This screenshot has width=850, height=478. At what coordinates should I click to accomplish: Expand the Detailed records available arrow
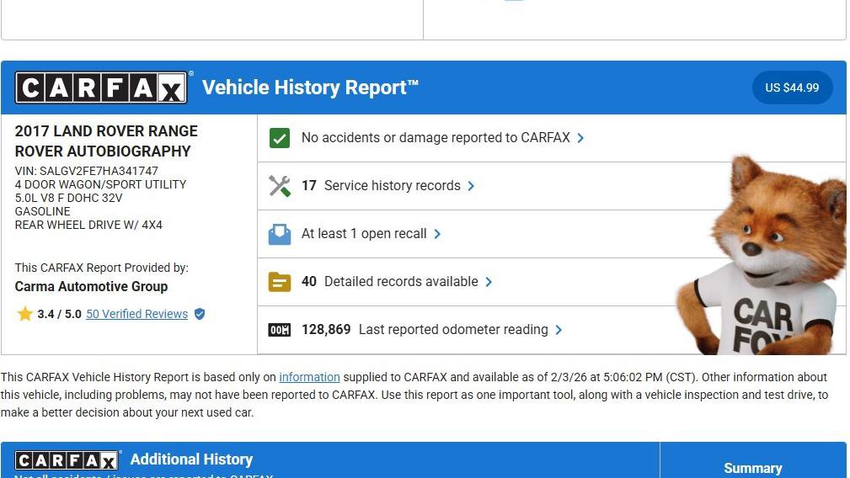489,282
